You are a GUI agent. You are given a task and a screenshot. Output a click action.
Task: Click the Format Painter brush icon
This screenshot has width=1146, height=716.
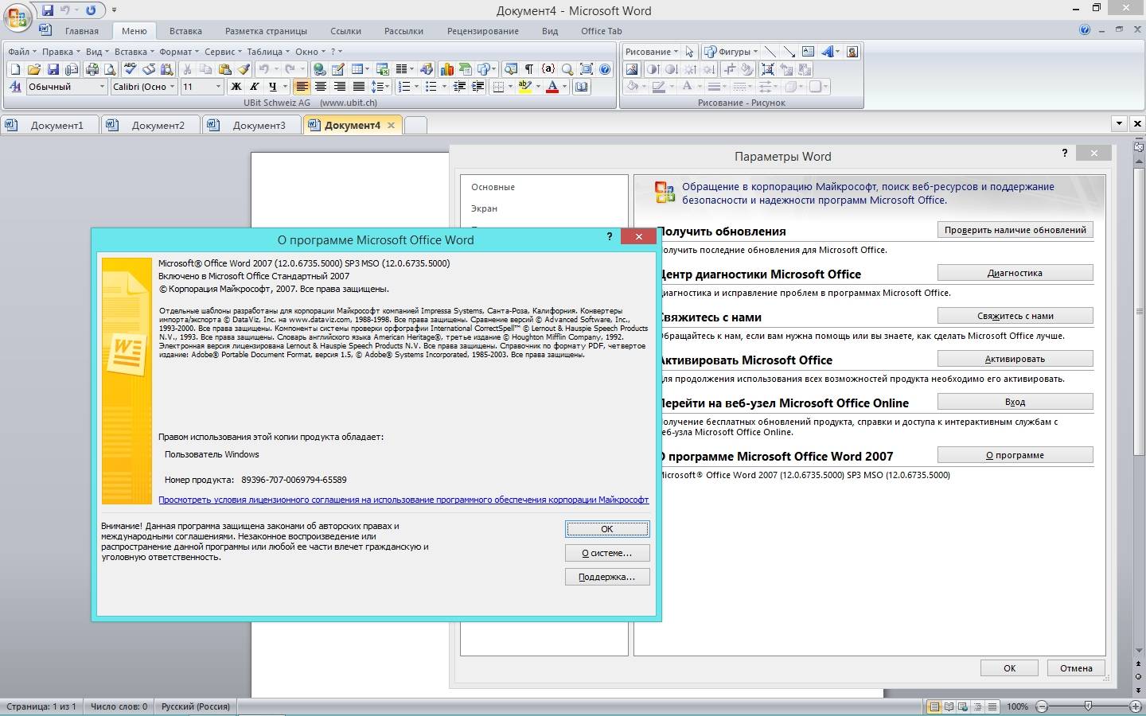244,69
